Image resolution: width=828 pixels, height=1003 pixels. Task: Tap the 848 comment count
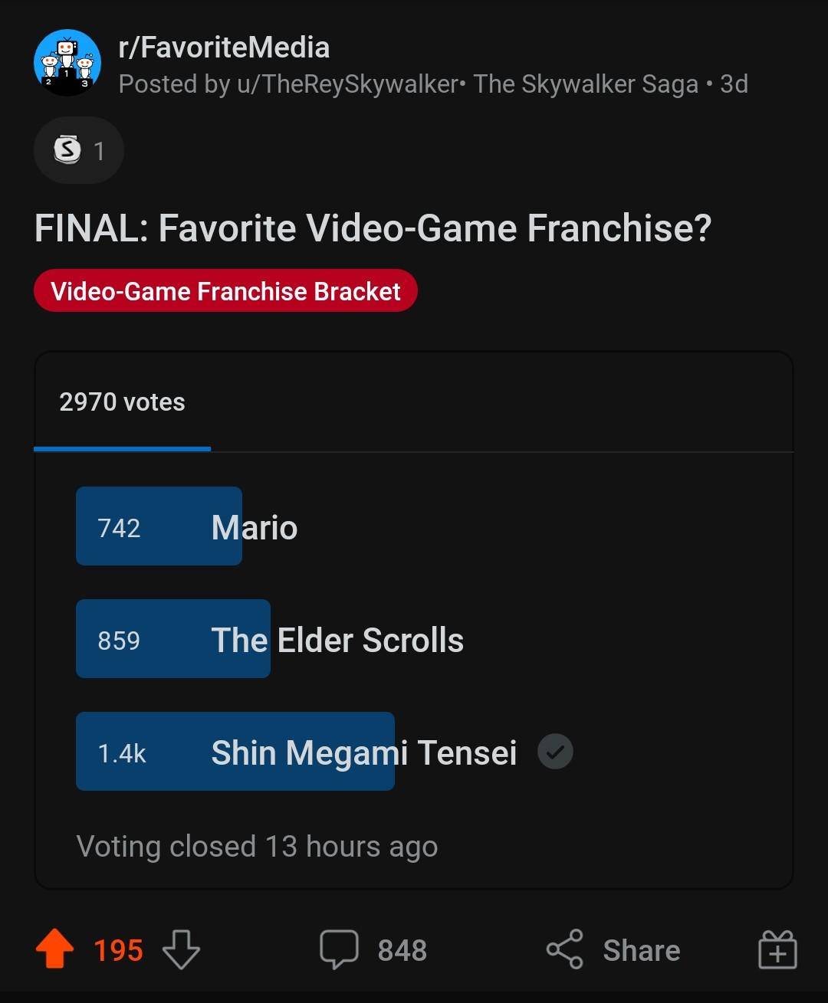[x=403, y=950]
